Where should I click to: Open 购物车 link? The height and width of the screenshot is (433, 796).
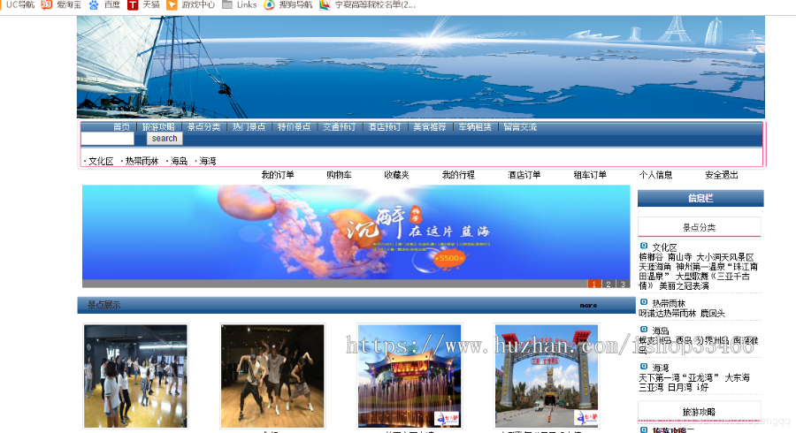339,175
